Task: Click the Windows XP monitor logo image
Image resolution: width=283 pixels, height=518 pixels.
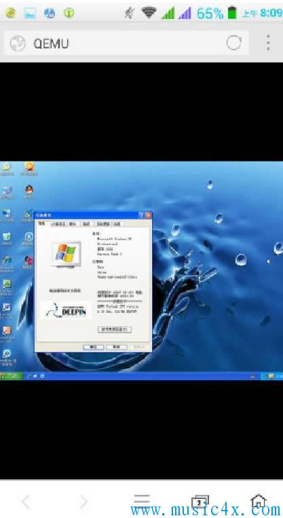Action: click(66, 255)
